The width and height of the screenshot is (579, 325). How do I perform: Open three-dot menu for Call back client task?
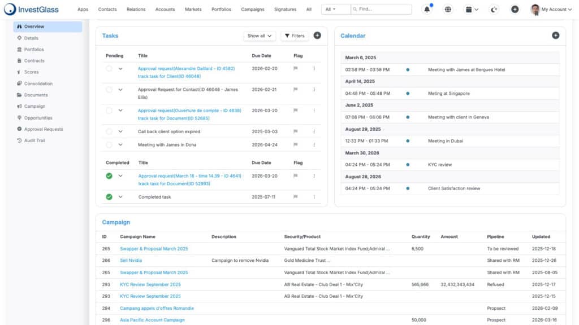pyautogui.click(x=314, y=131)
